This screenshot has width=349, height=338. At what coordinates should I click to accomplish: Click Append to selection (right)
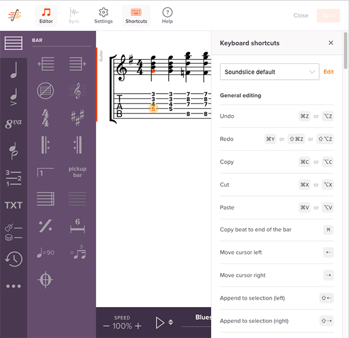(x=277, y=321)
